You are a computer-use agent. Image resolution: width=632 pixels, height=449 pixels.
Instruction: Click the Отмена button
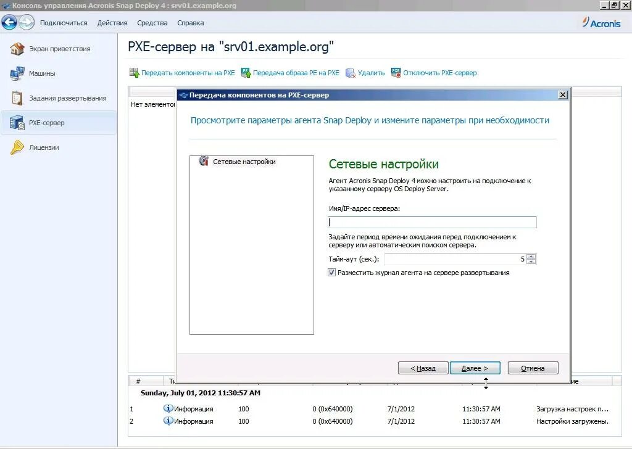point(533,368)
